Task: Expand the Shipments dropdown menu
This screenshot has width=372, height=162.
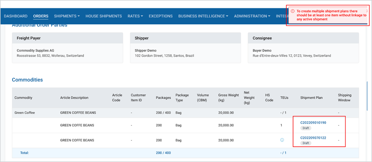Action: (x=67, y=16)
